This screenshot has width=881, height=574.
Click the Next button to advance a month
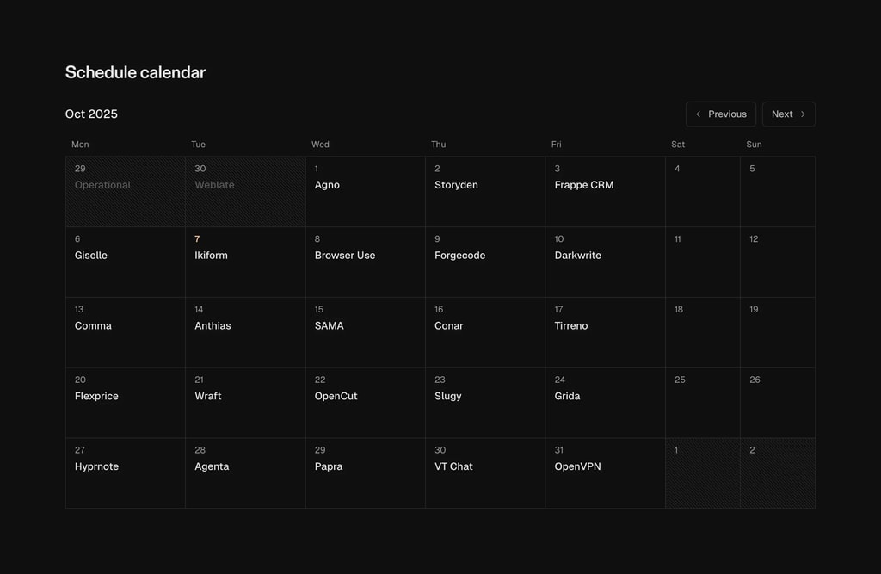point(787,114)
